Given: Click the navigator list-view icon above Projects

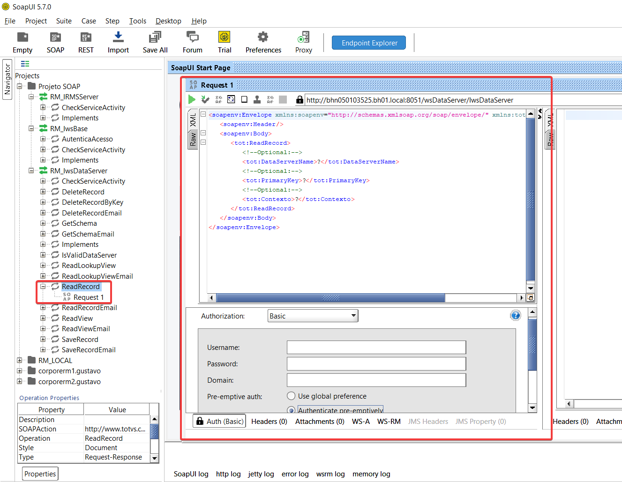Looking at the screenshot, I should [x=25, y=64].
